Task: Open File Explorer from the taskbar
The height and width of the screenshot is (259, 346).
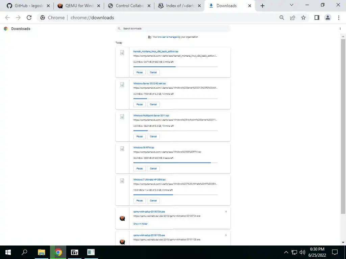Action: (41, 252)
